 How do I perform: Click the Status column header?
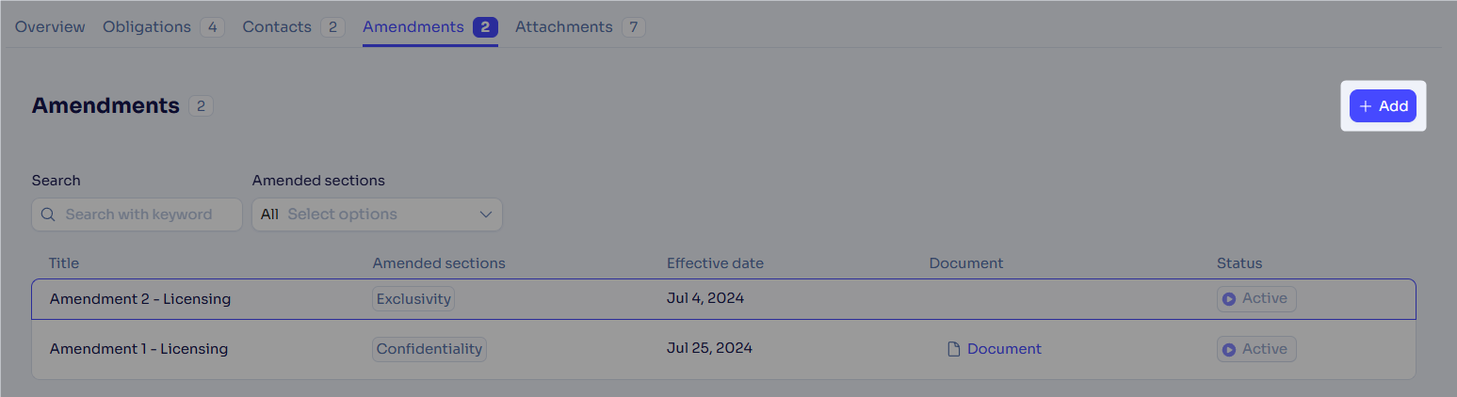point(1238,263)
